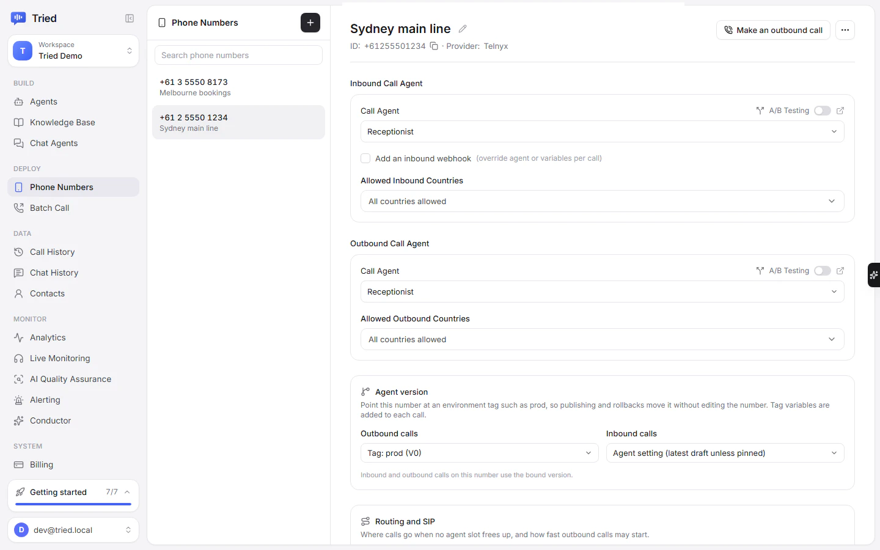
Task: Click the Billing card icon
Action: coord(19,464)
